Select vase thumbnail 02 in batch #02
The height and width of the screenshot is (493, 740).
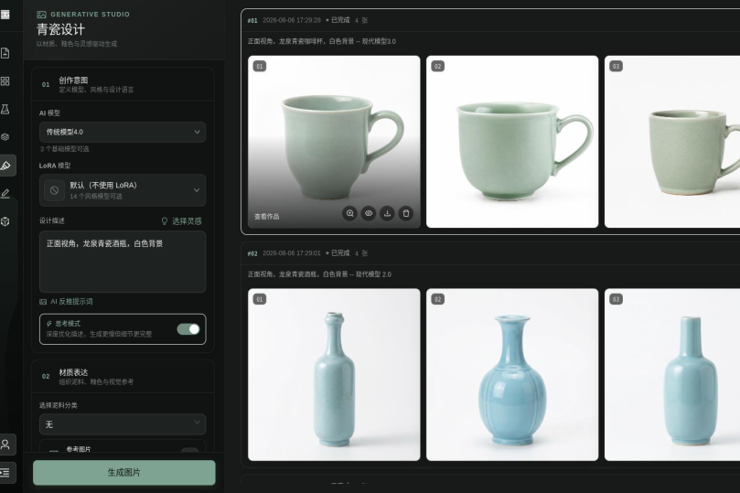pyautogui.click(x=512, y=375)
